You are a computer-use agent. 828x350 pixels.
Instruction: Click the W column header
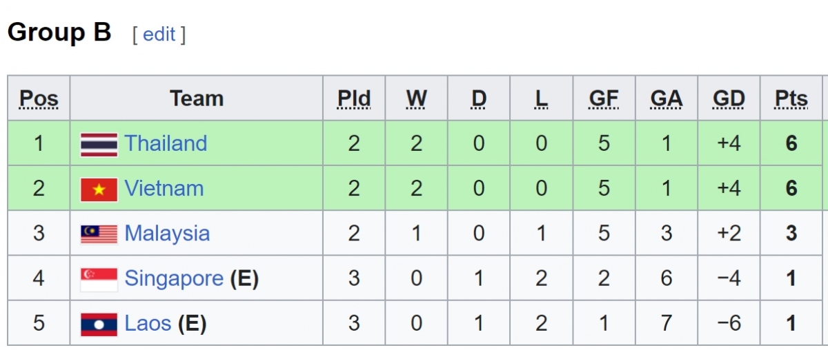(x=416, y=99)
